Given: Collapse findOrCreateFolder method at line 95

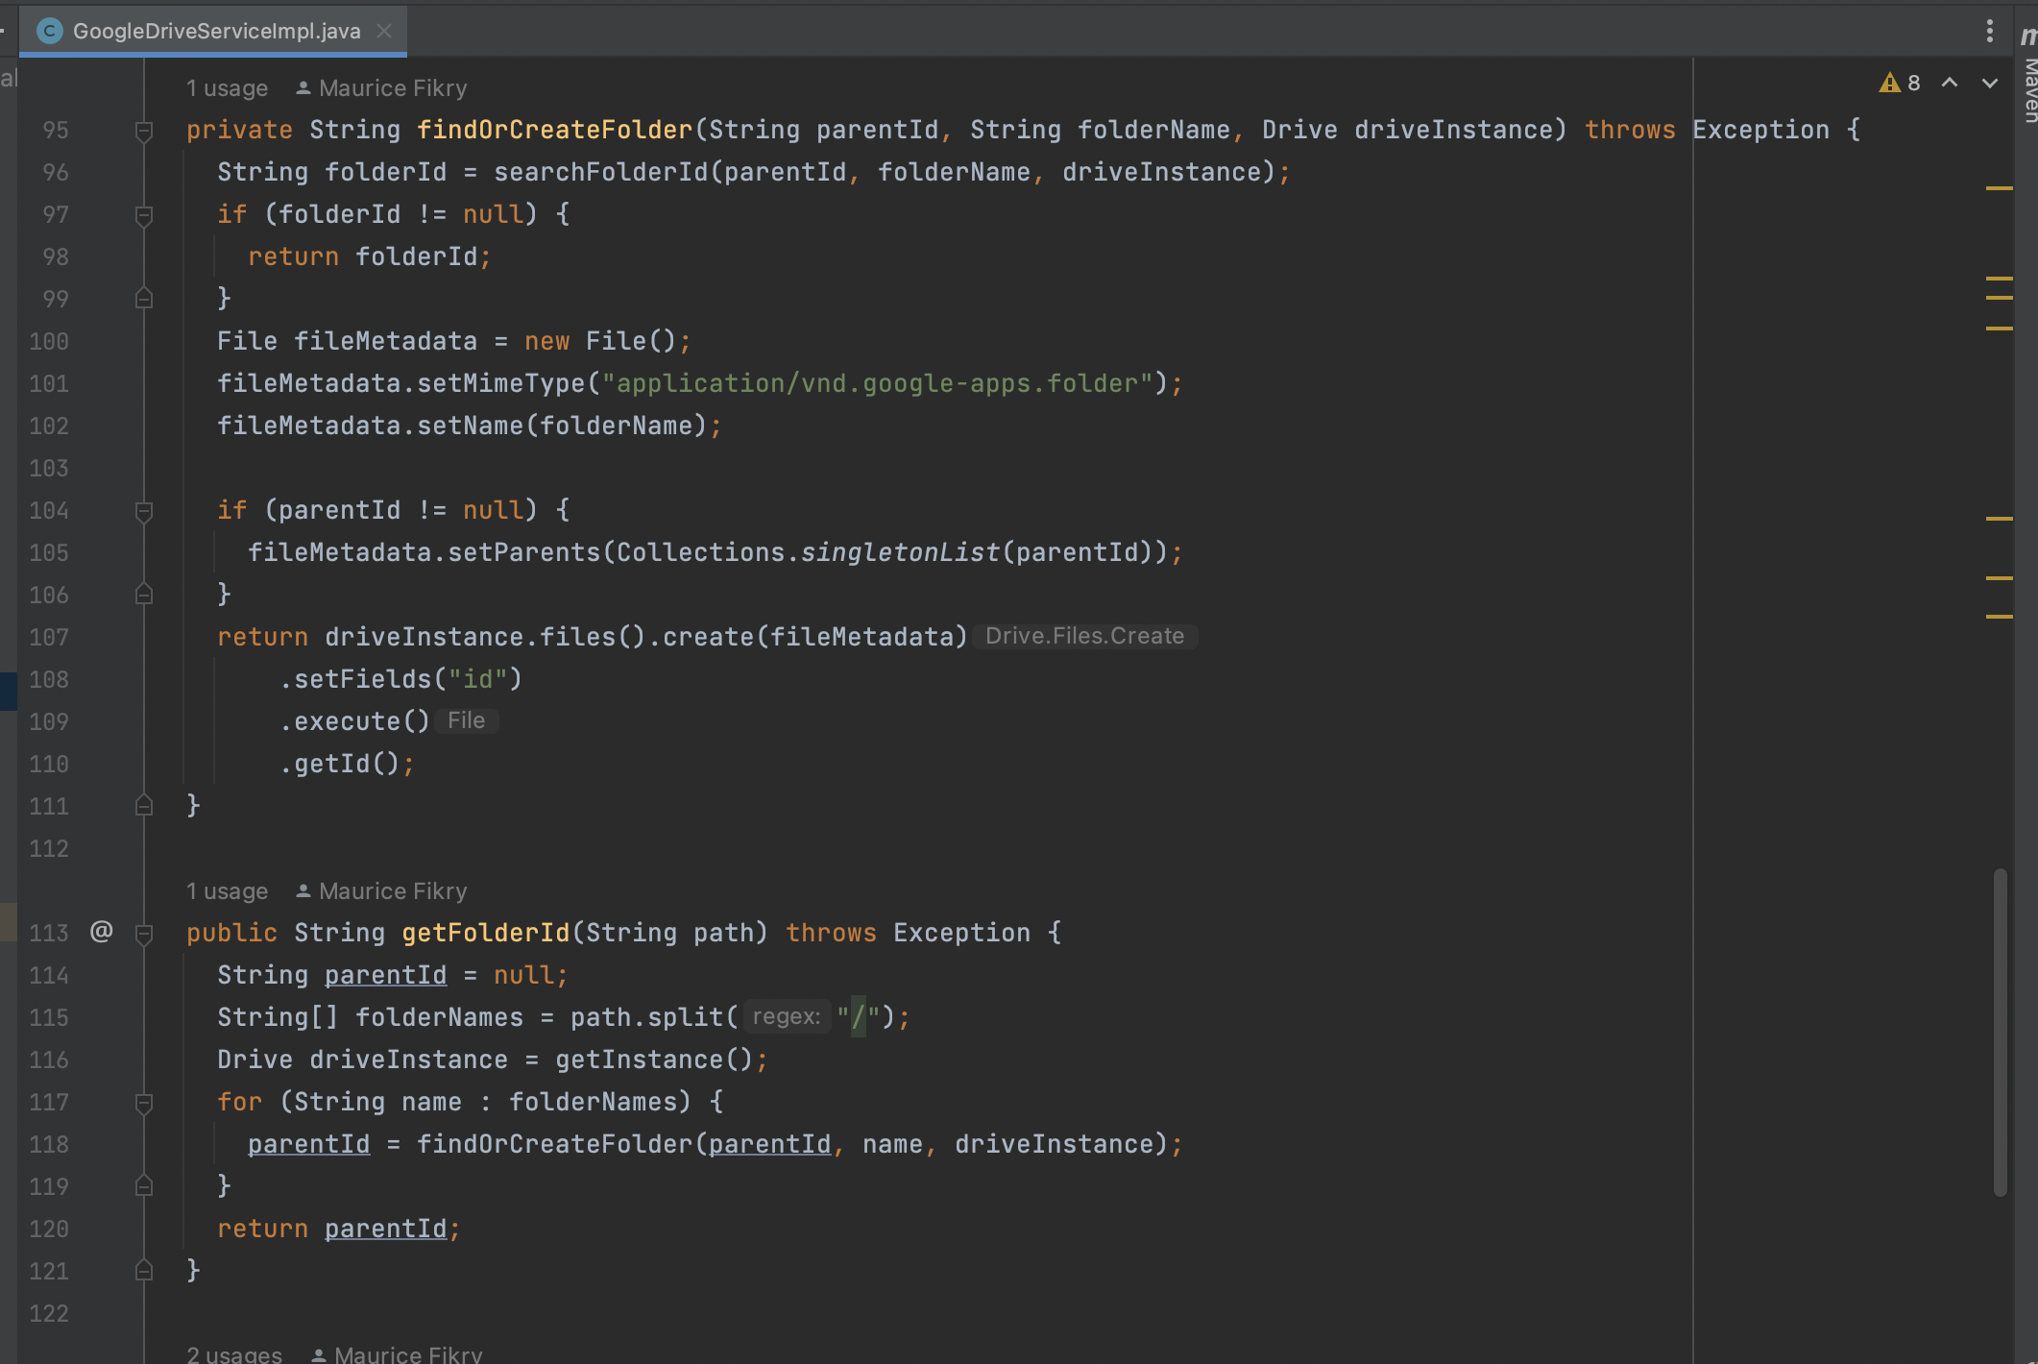Looking at the screenshot, I should (144, 131).
